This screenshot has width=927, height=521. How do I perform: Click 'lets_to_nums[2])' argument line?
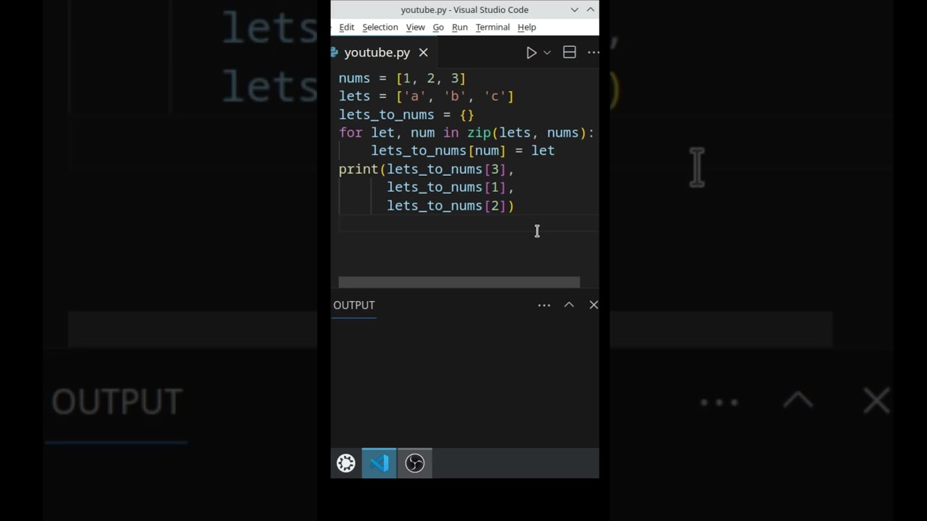click(x=450, y=206)
